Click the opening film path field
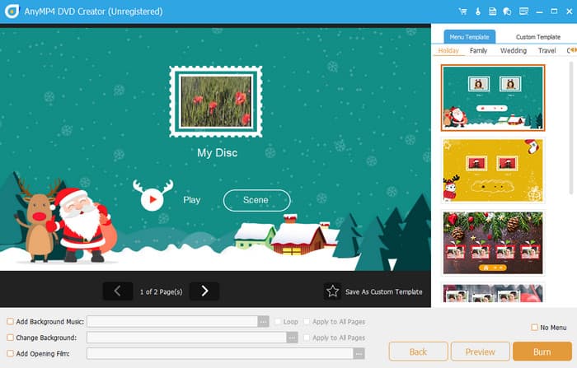 coord(220,354)
